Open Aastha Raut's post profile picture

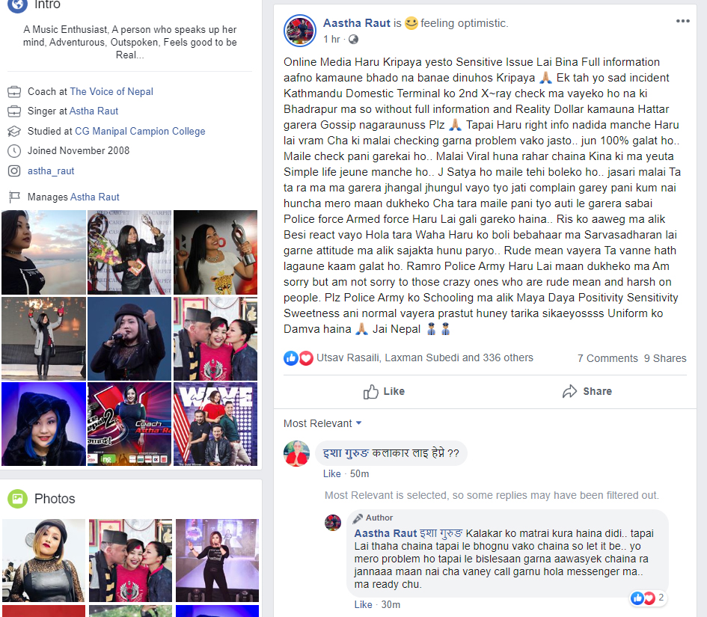(300, 31)
